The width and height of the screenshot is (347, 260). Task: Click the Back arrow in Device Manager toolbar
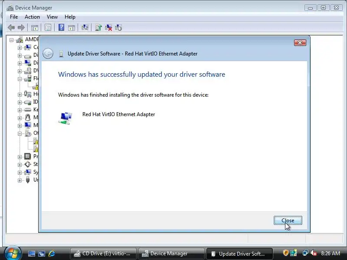coord(11,28)
